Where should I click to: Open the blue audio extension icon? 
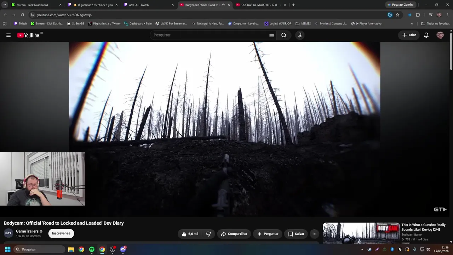pos(409,15)
